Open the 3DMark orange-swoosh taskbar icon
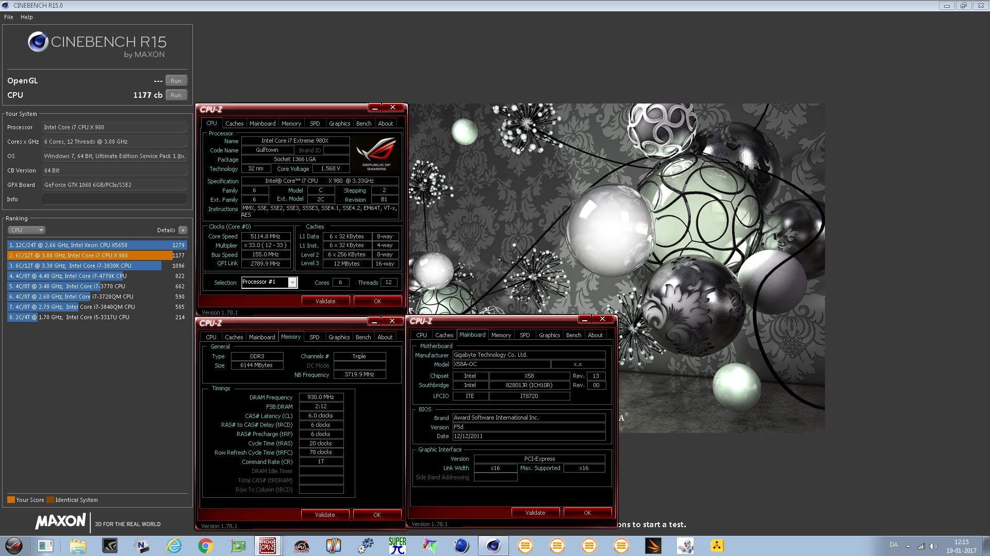Viewport: 990px width, 556px height. 653,546
